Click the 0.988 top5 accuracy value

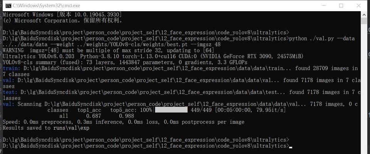coord(126,116)
